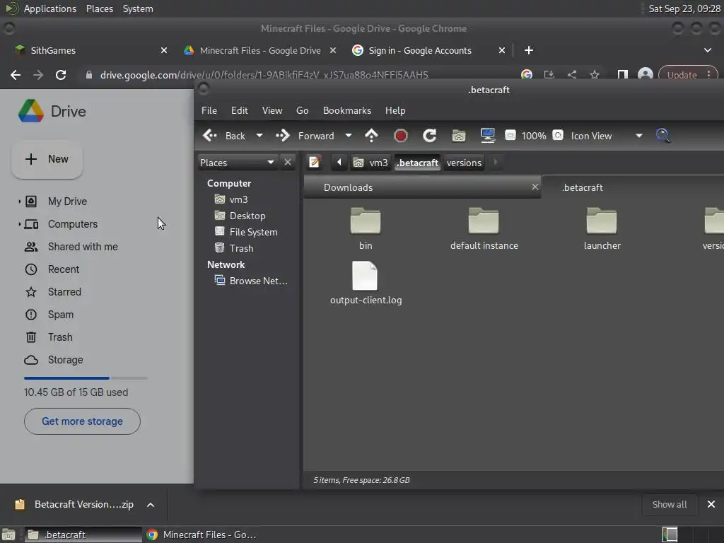The image size is (724, 543).
Task: Open the View menu
Action: 272,110
